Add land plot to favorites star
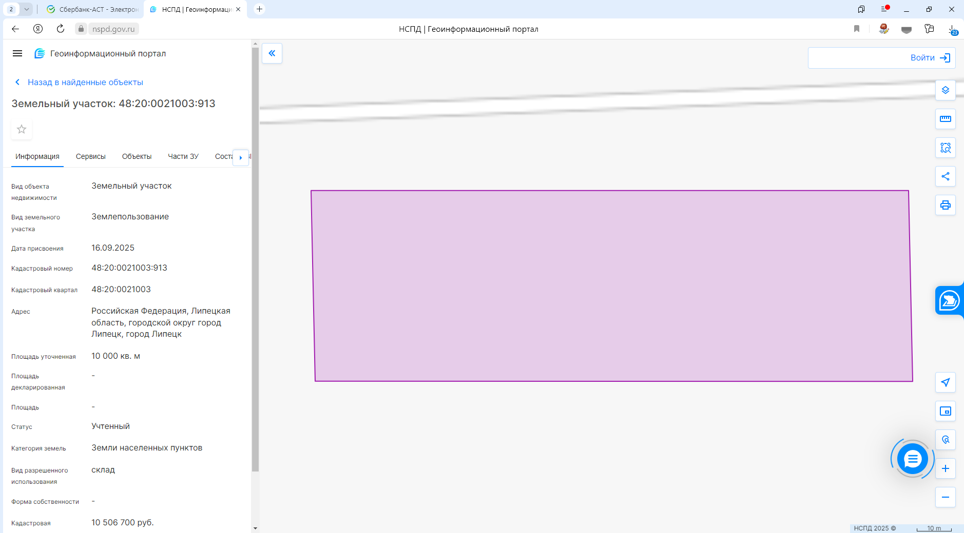Image resolution: width=964 pixels, height=533 pixels. 22,129
